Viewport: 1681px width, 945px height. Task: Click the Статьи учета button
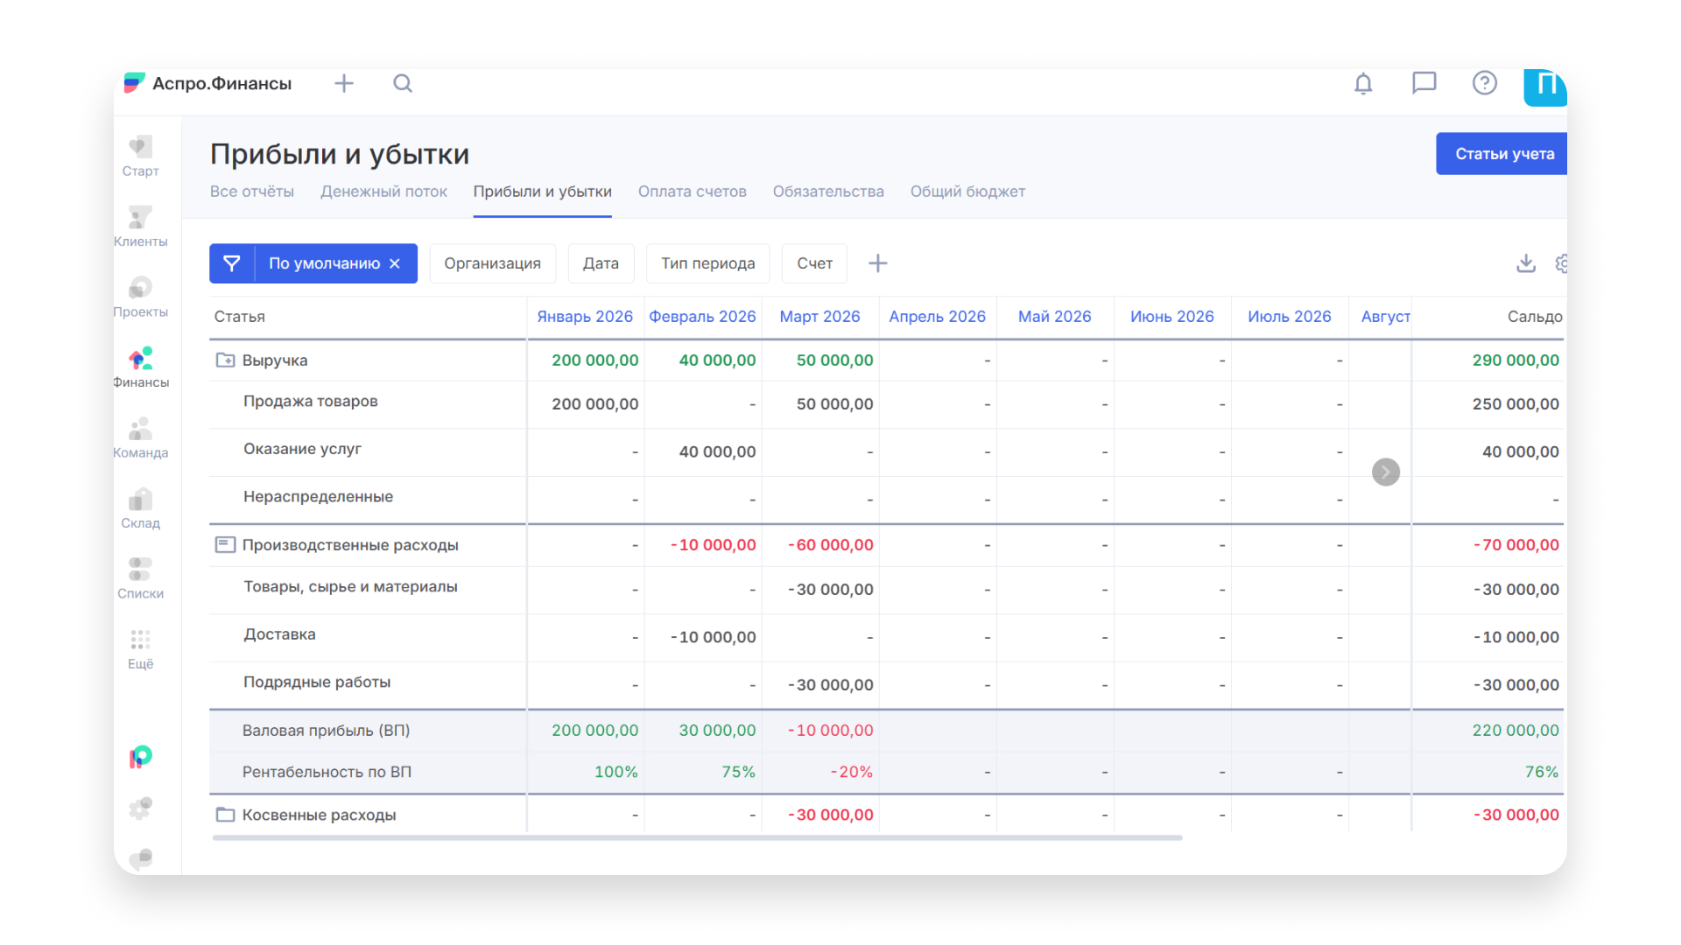[1503, 154]
